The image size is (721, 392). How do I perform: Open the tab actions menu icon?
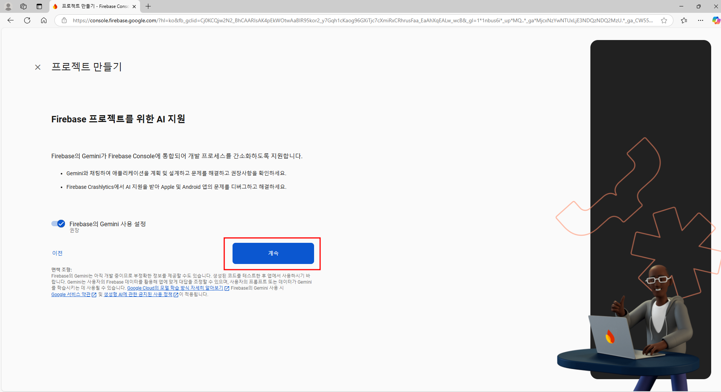[x=39, y=6]
